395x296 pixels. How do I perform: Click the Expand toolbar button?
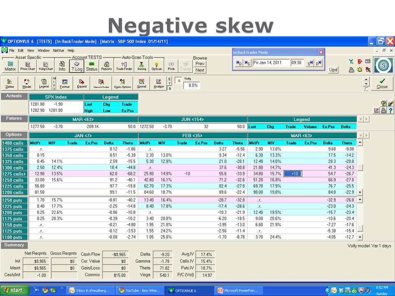[81, 83]
